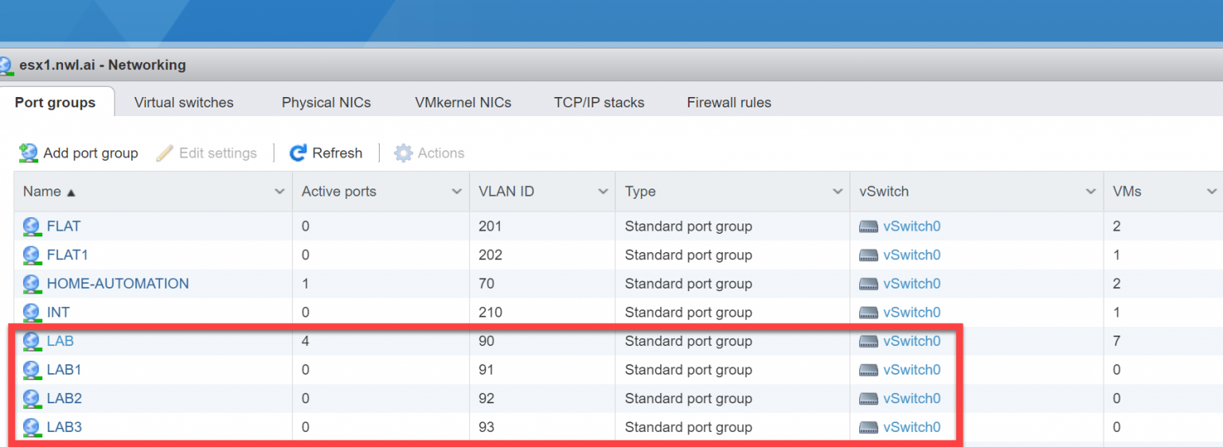Screen dimensions: 1223x447
Task: Sort by the VMs column header text
Action: point(1127,192)
